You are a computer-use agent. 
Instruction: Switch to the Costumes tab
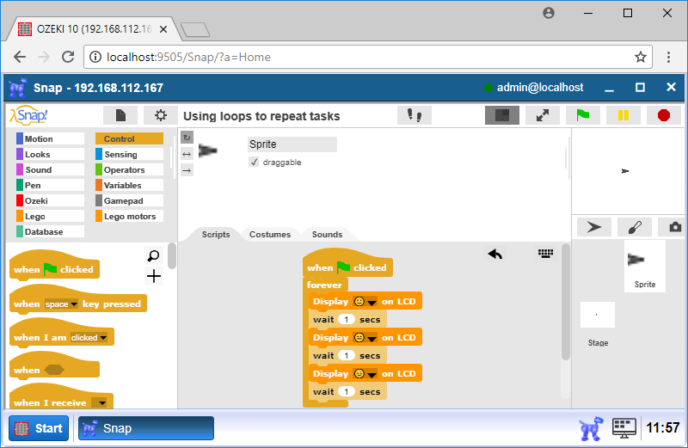pos(270,234)
